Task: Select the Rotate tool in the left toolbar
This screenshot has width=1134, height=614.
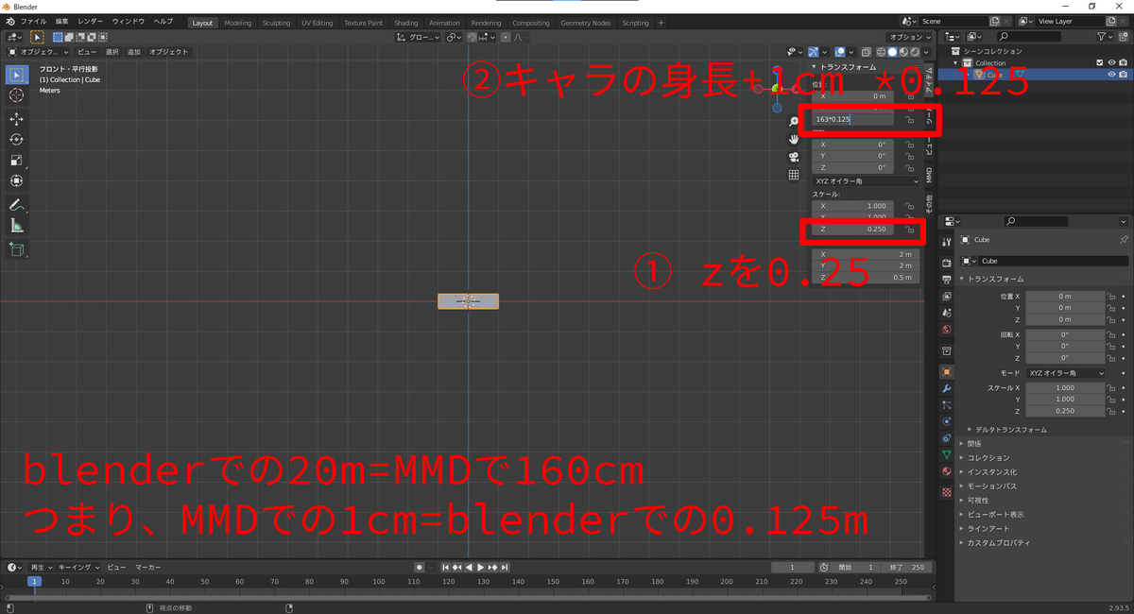Action: [16, 139]
